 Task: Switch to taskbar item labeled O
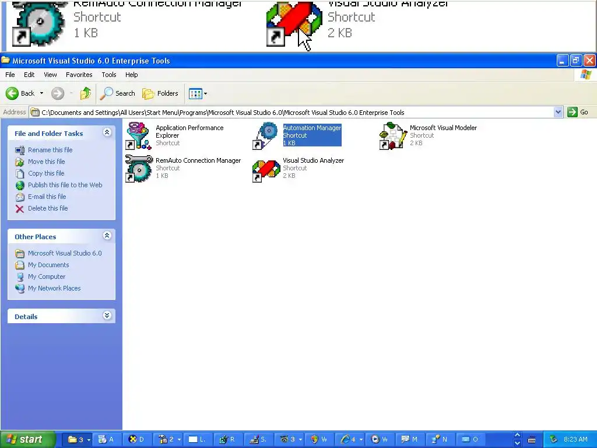(470, 440)
